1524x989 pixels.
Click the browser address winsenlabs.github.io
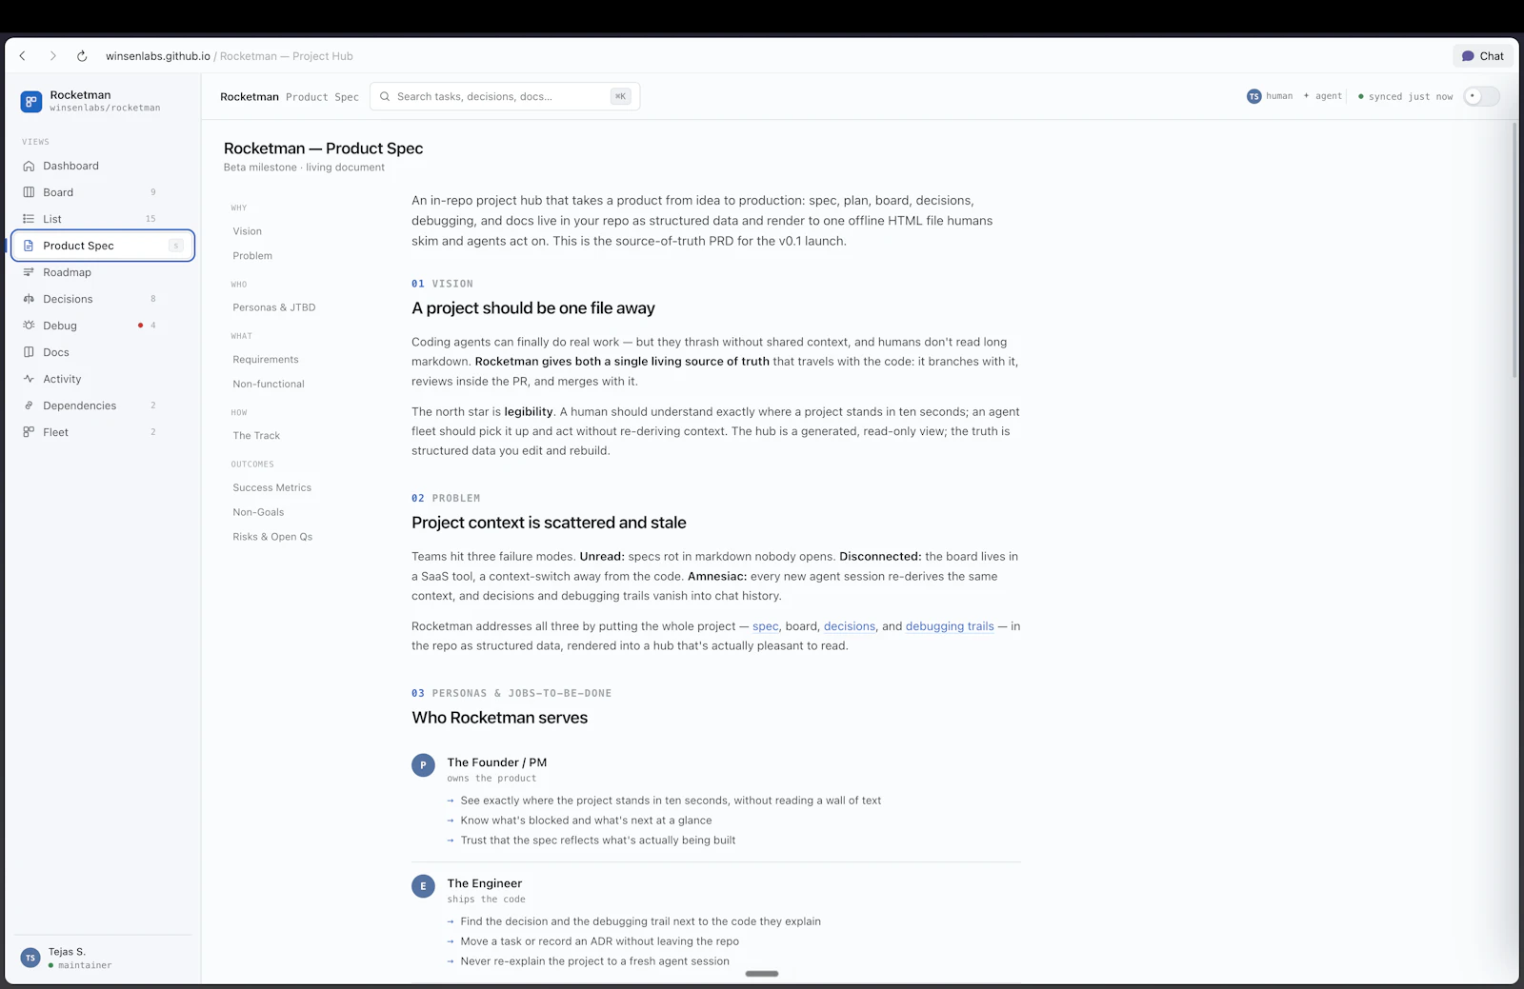[x=158, y=56]
